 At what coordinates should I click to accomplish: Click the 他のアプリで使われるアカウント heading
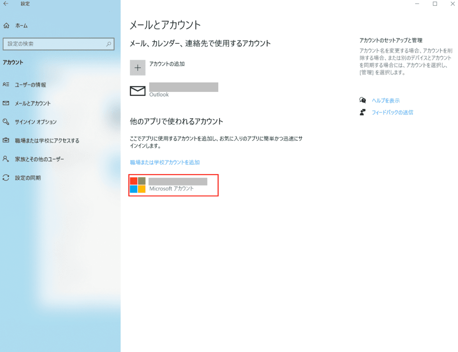[x=177, y=122]
